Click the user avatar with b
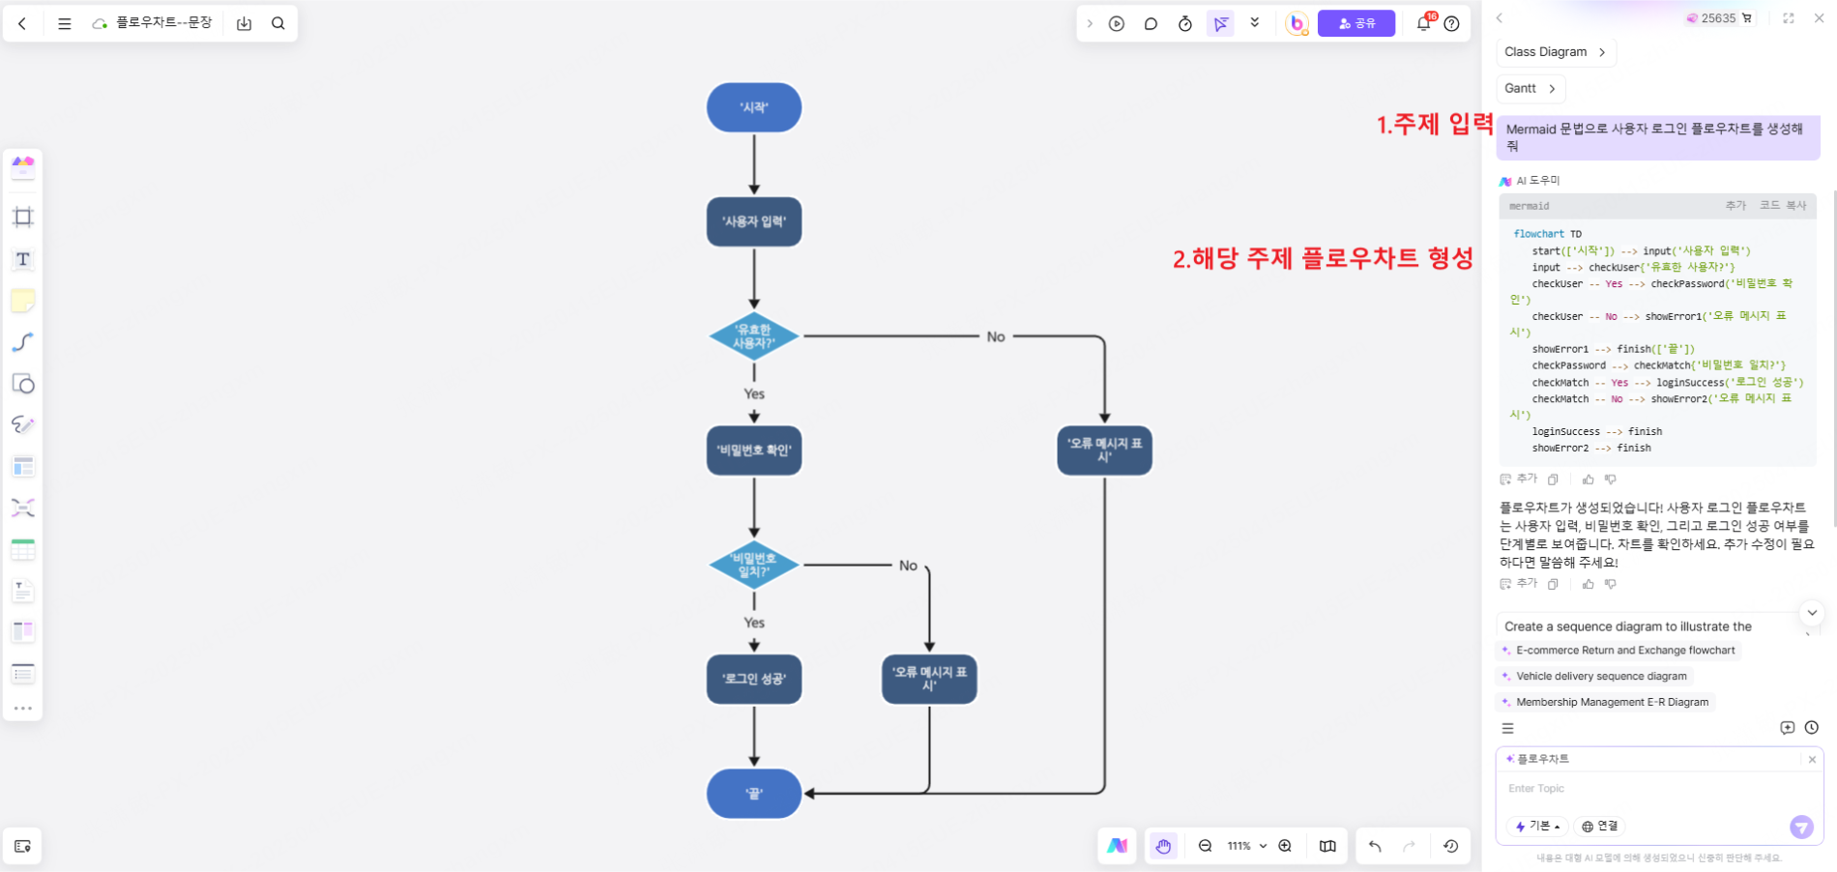 click(x=1298, y=23)
